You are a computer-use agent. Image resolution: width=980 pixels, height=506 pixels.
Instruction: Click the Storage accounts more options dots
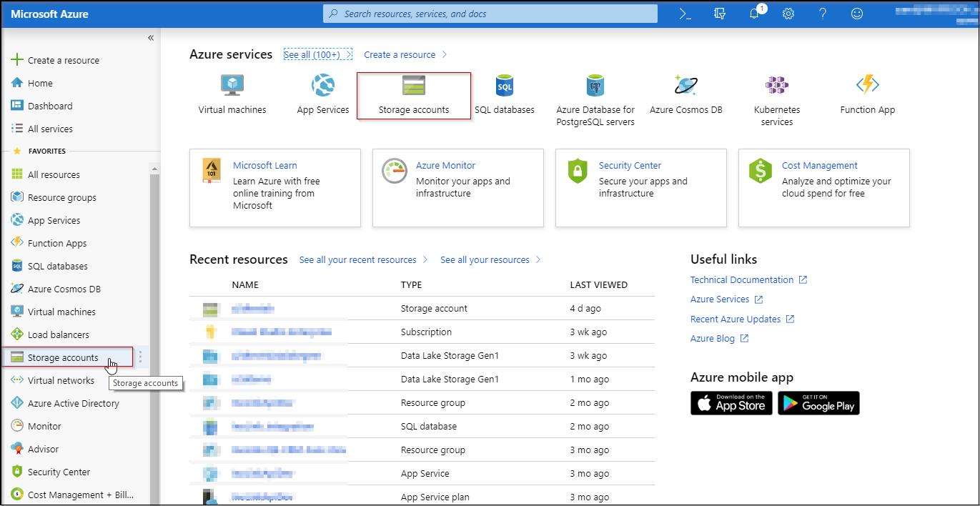[x=141, y=357]
